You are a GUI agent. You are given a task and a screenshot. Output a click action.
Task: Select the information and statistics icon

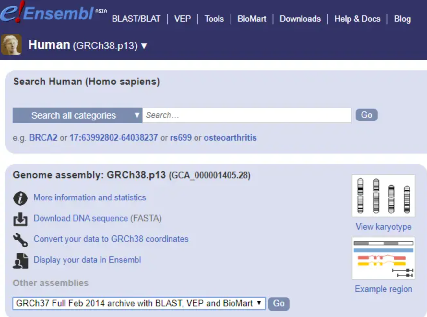19,197
